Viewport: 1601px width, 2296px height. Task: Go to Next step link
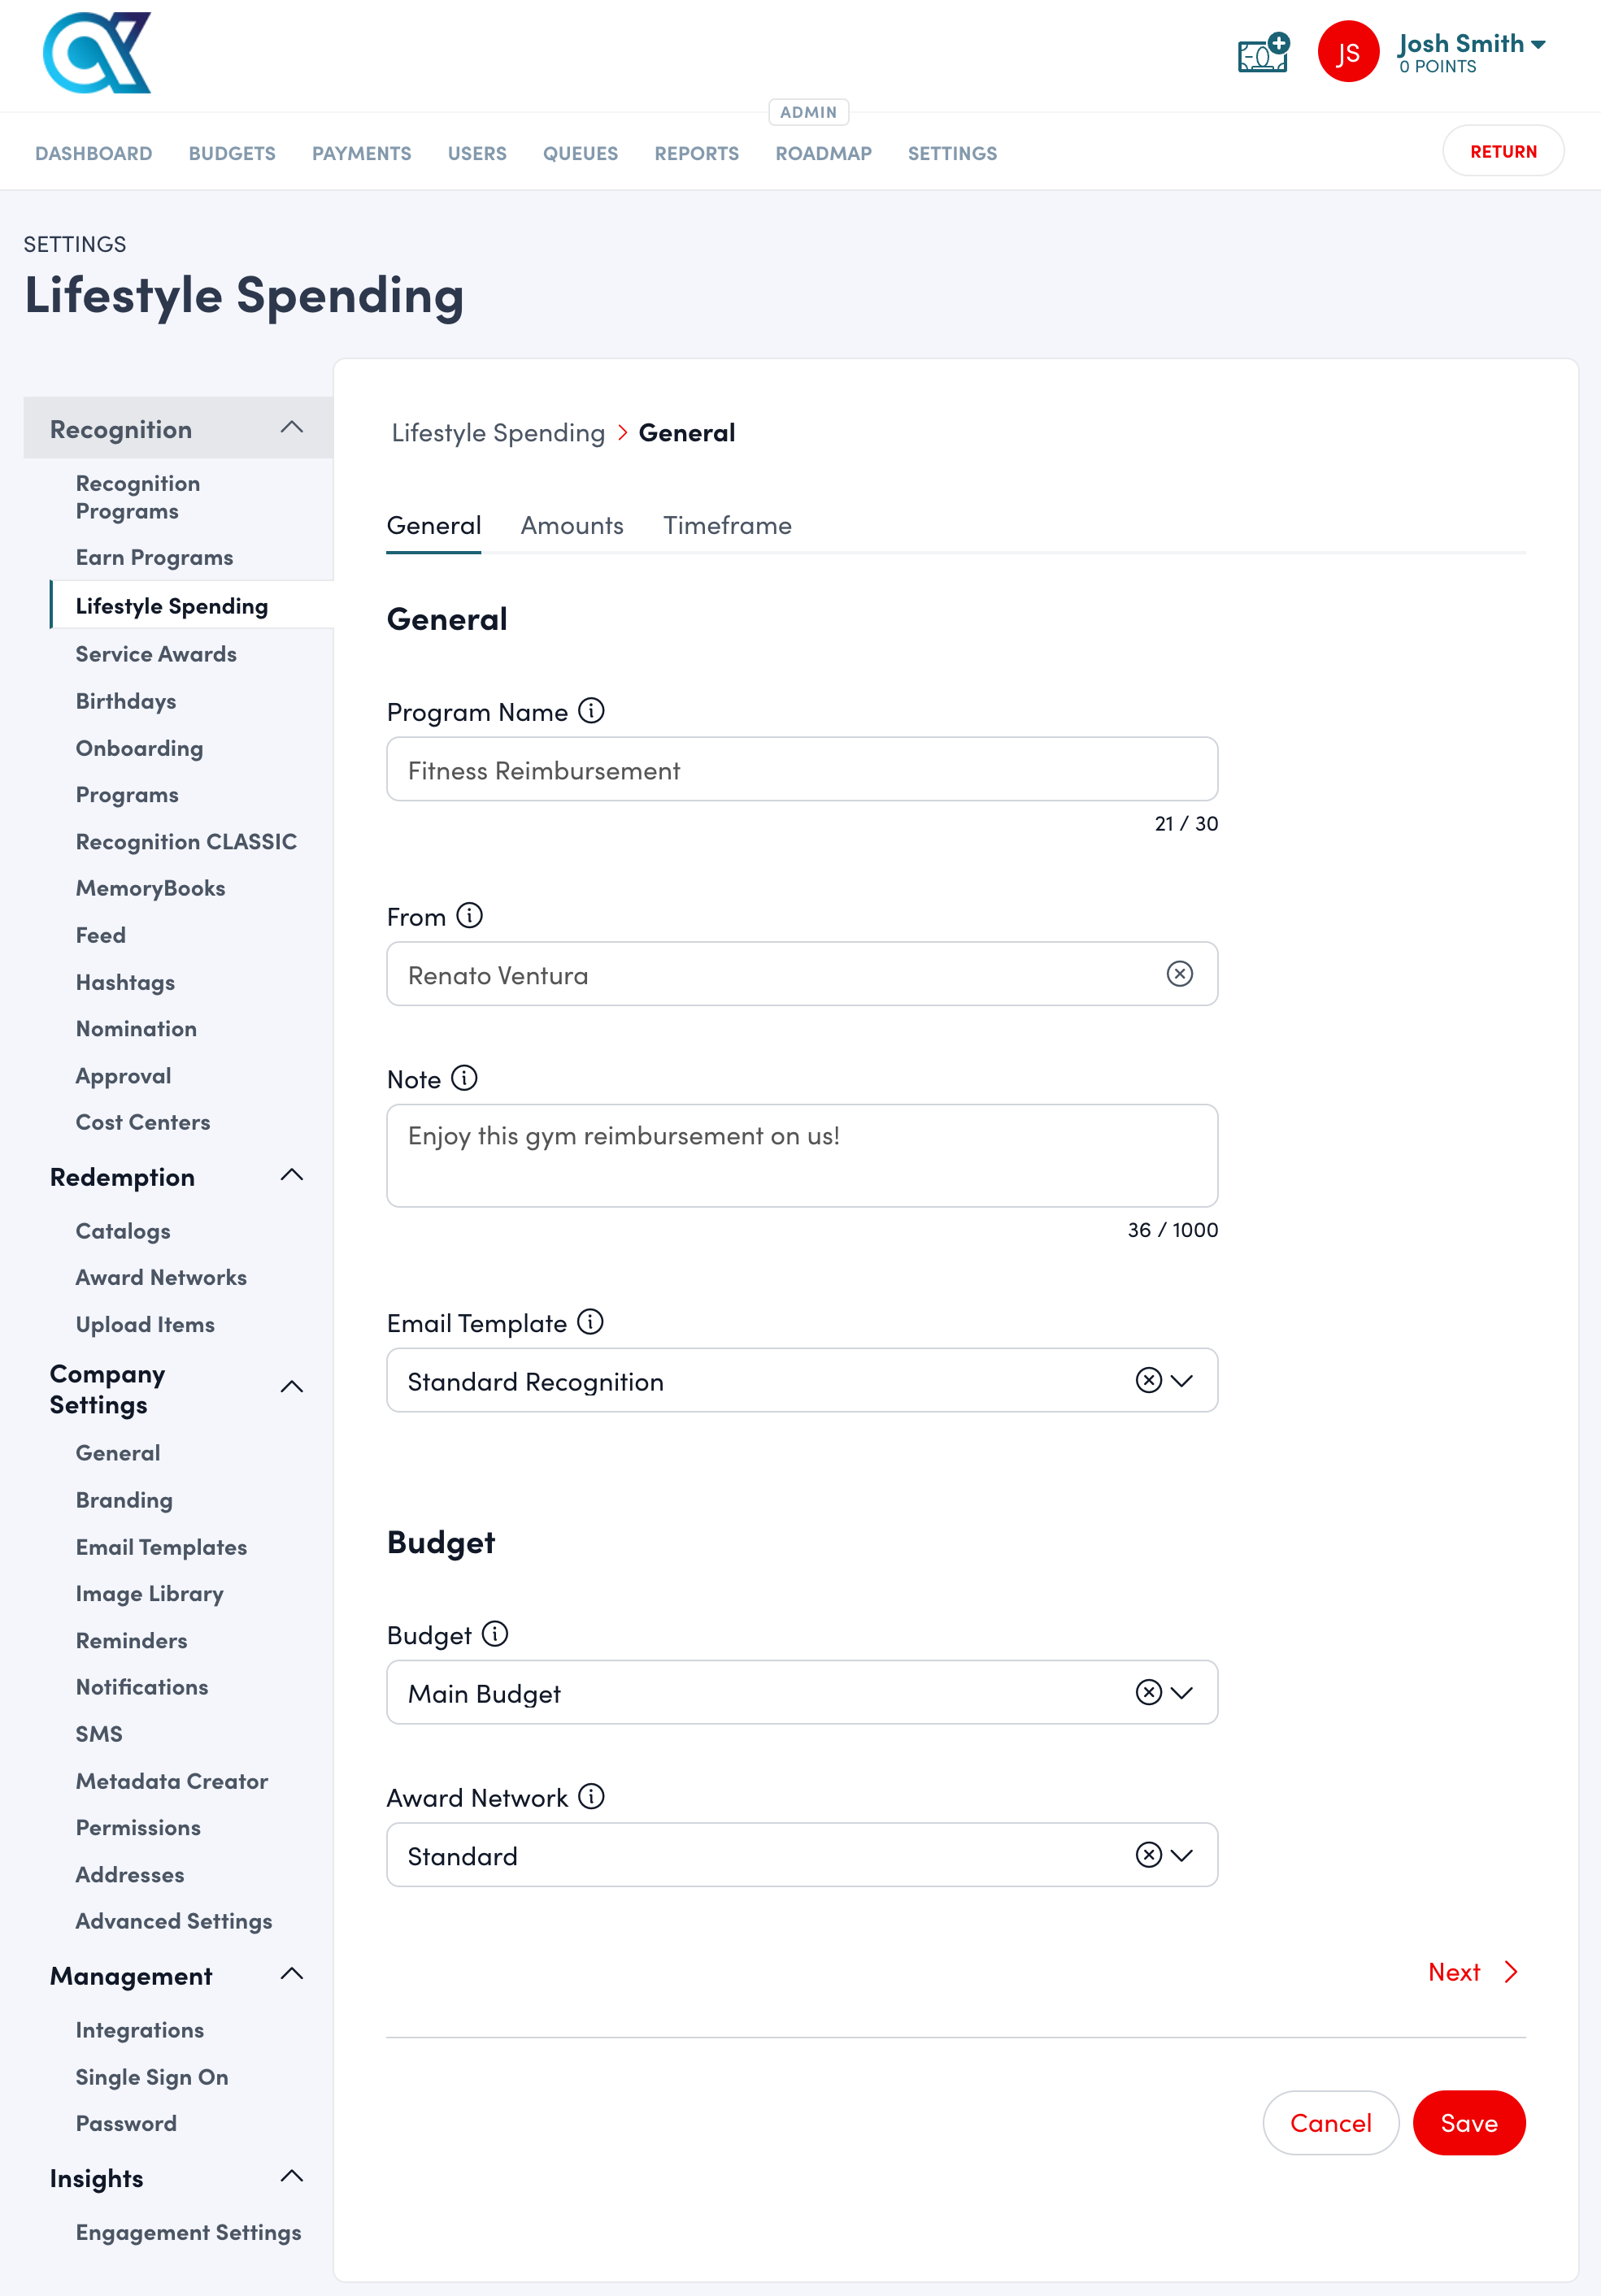[1472, 1972]
